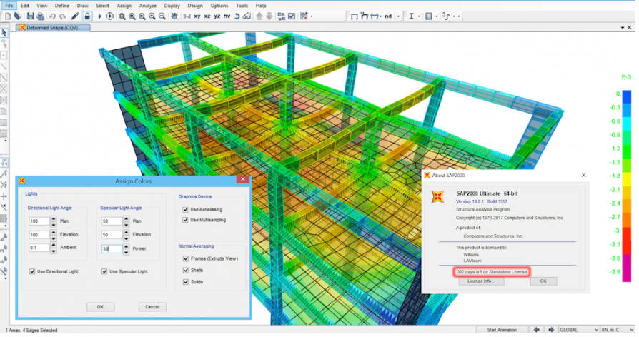Click the rubber band zoom magnifier
The width and height of the screenshot is (639, 337).
tap(122, 16)
